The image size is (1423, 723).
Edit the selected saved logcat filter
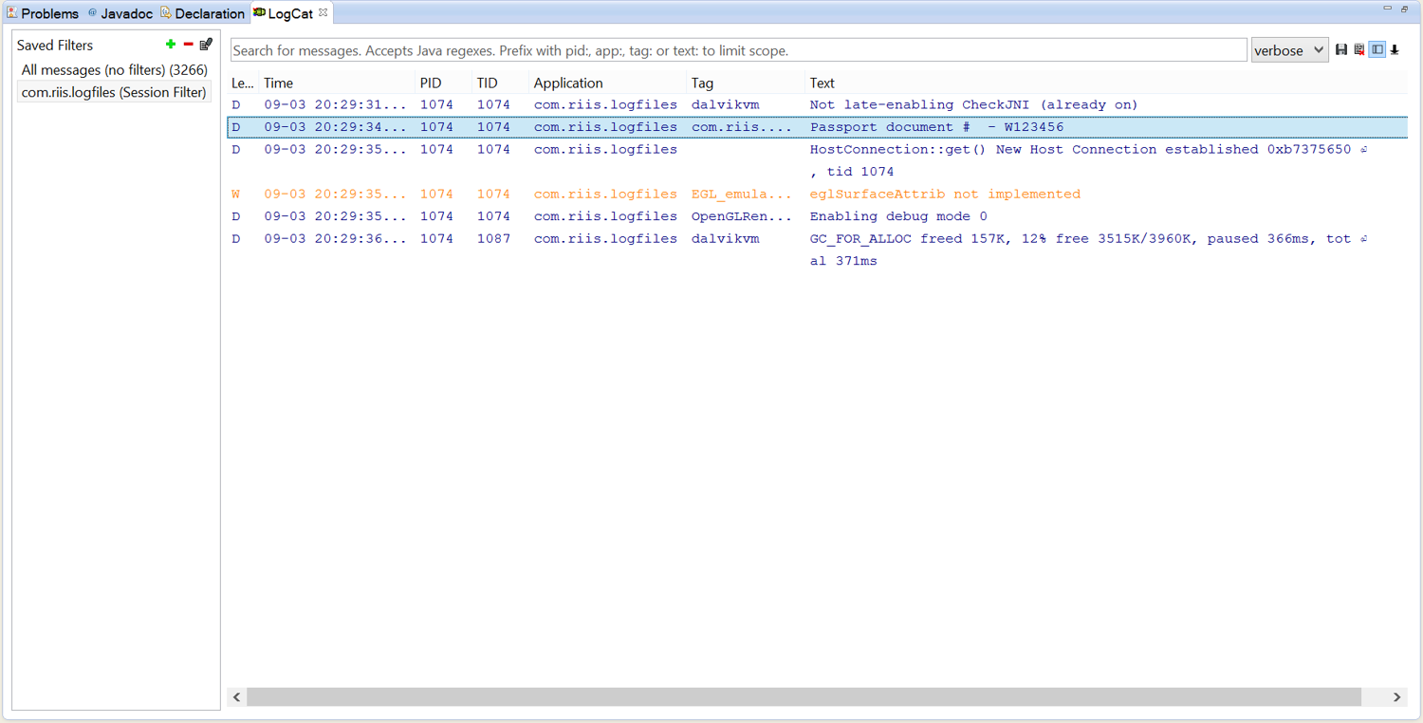pos(206,44)
